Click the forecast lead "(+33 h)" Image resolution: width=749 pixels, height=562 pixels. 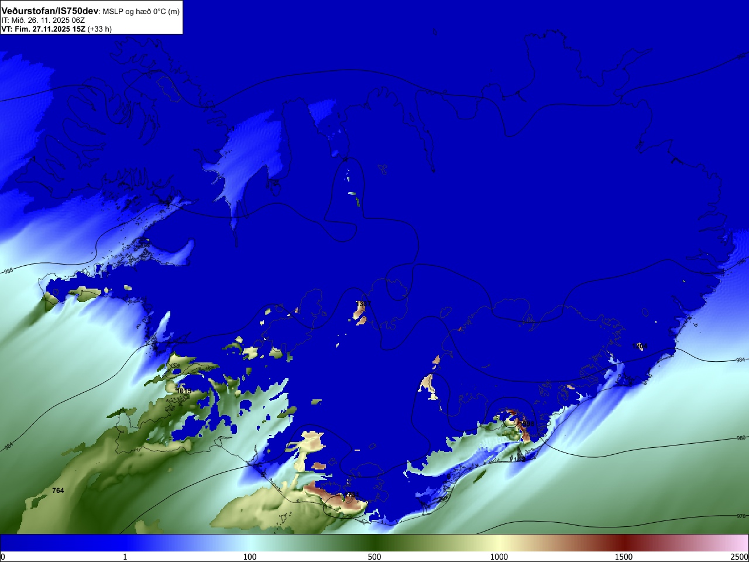click(99, 29)
